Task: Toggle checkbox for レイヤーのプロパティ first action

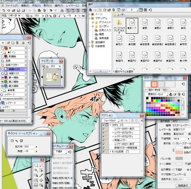Action: coord(104,133)
